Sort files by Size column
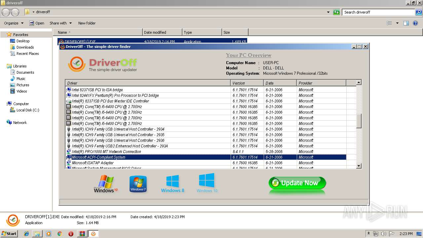 [235, 32]
